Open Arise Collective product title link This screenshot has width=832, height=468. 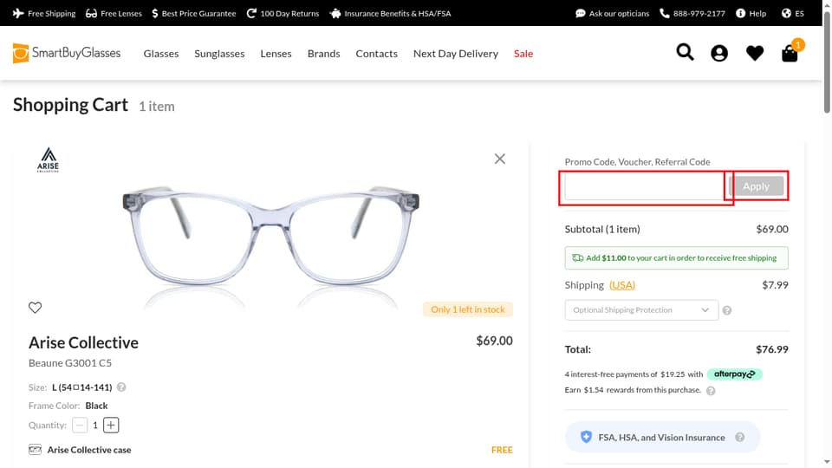point(83,343)
